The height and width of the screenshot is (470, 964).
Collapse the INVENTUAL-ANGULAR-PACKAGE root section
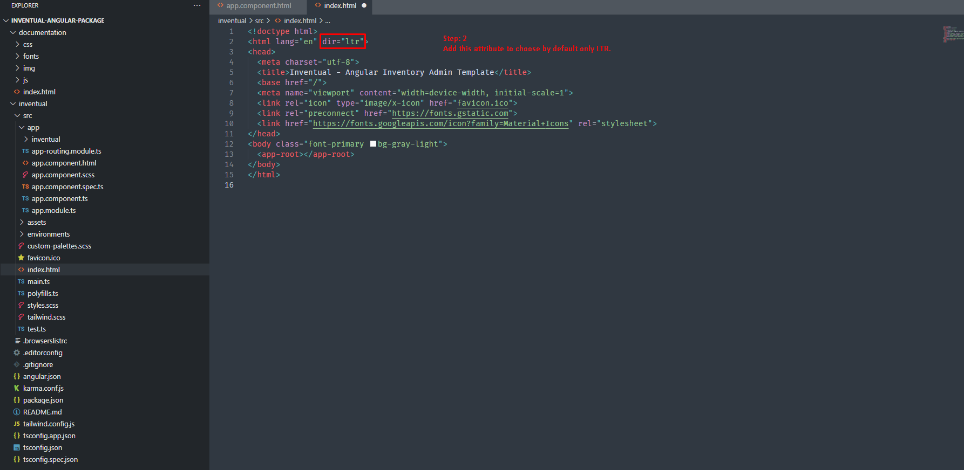pos(6,20)
